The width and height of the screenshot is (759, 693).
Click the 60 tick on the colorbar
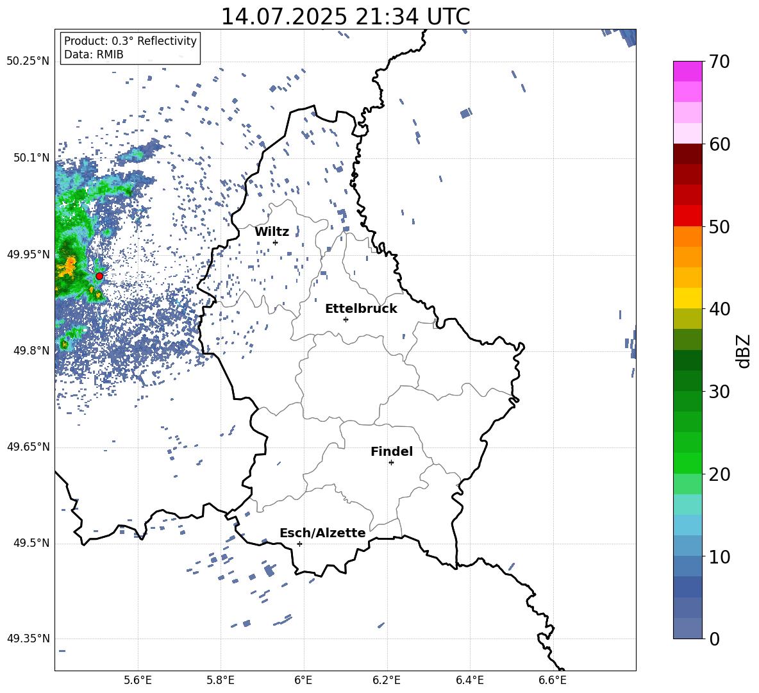(x=719, y=144)
